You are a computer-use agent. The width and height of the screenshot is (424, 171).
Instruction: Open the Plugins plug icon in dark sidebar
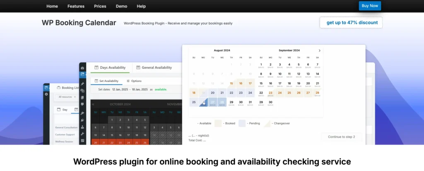[x=82, y=120]
